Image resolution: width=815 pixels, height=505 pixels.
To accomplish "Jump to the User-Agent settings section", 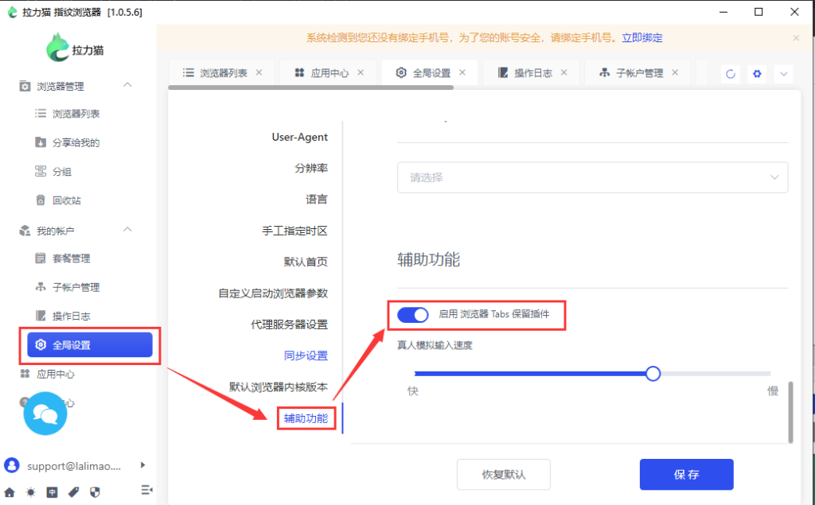I will click(299, 137).
